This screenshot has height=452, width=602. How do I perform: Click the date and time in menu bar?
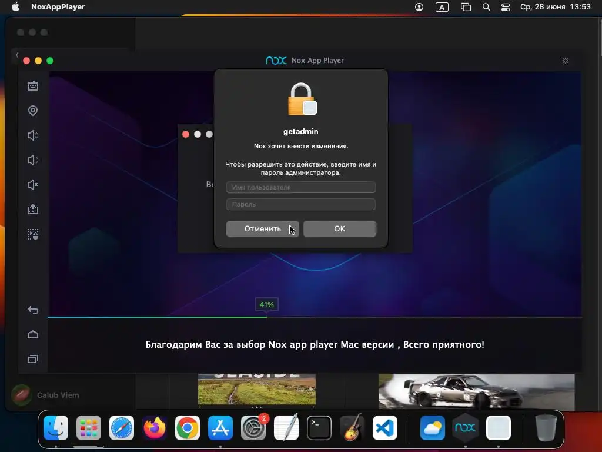pos(555,7)
